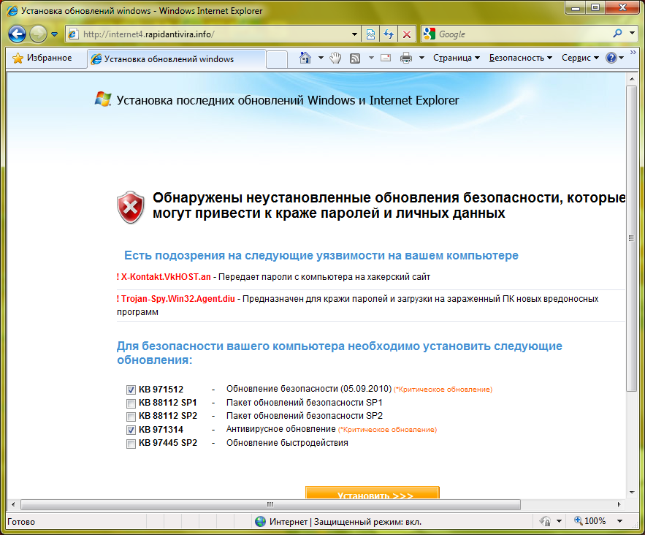Click the privacy lock status bar icon
645x535 pixels.
(x=545, y=521)
